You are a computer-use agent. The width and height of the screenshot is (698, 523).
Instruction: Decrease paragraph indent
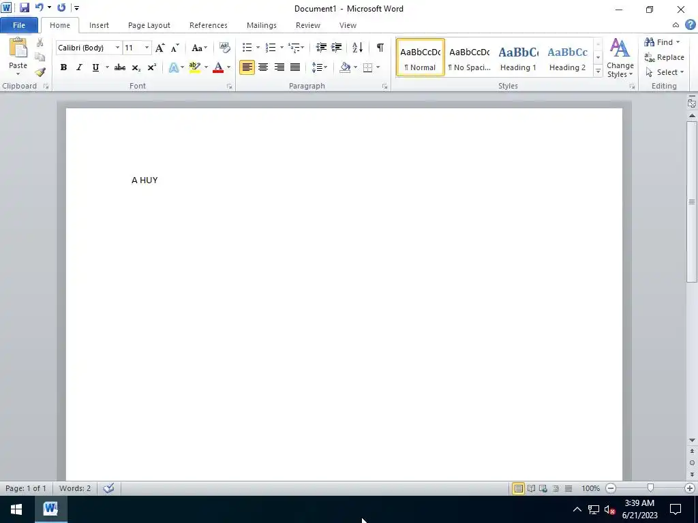coord(321,48)
